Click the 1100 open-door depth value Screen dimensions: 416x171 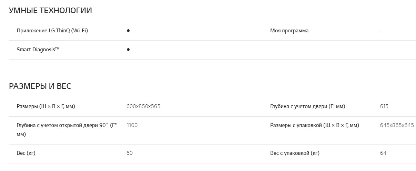(132, 125)
